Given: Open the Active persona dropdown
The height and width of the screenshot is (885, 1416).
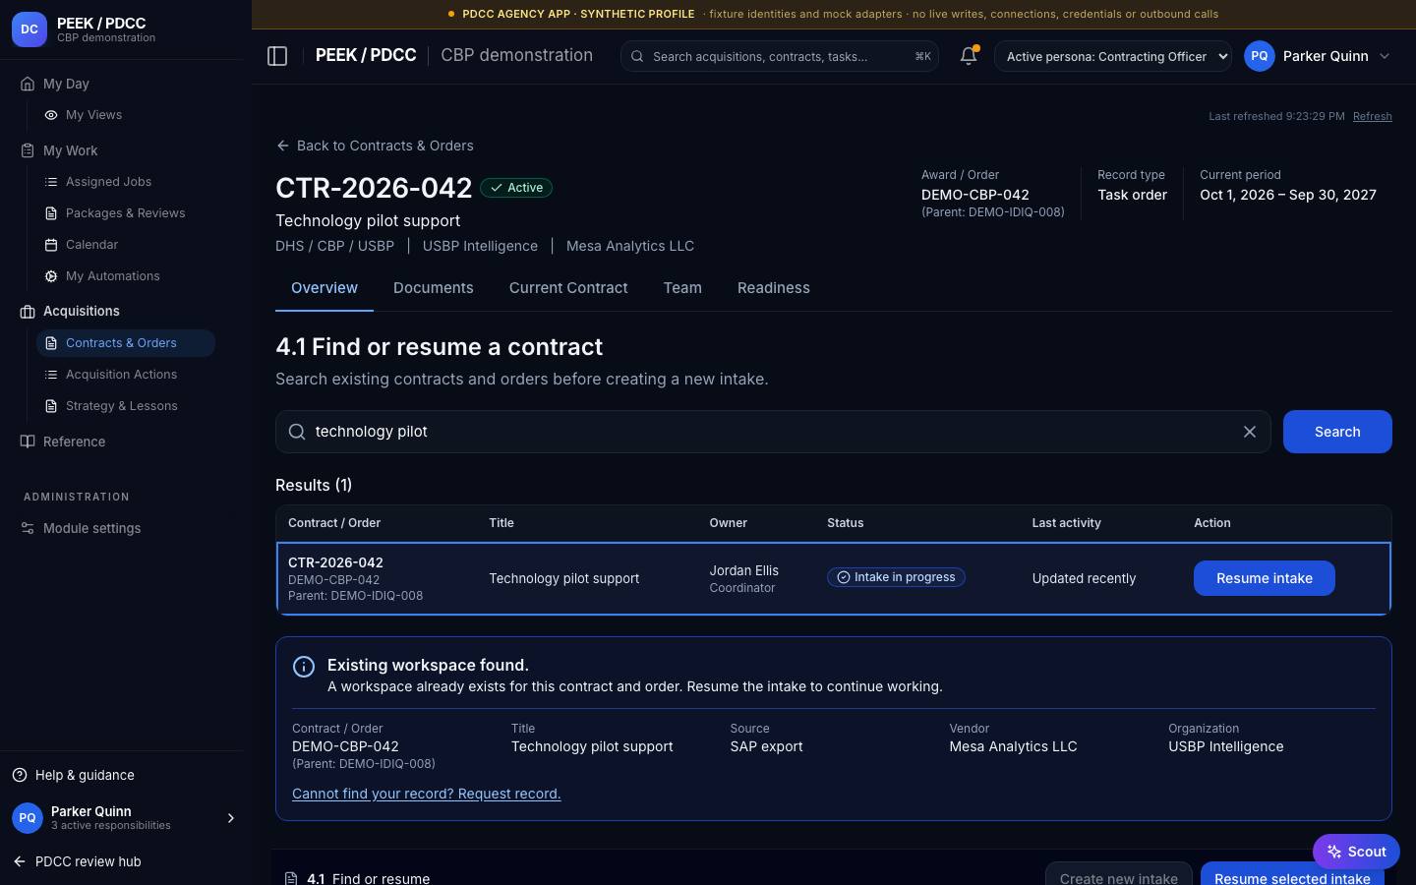Looking at the screenshot, I should [x=1113, y=56].
